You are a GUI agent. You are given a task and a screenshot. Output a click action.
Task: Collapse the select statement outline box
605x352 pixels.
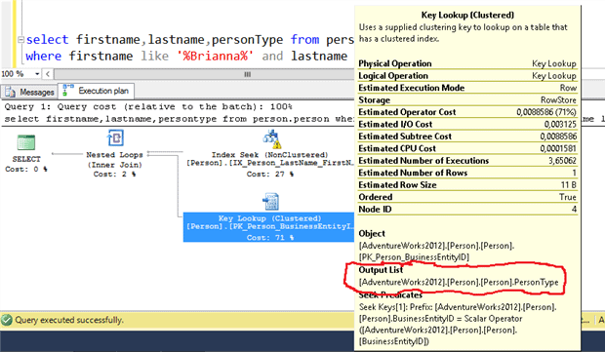coord(20,40)
